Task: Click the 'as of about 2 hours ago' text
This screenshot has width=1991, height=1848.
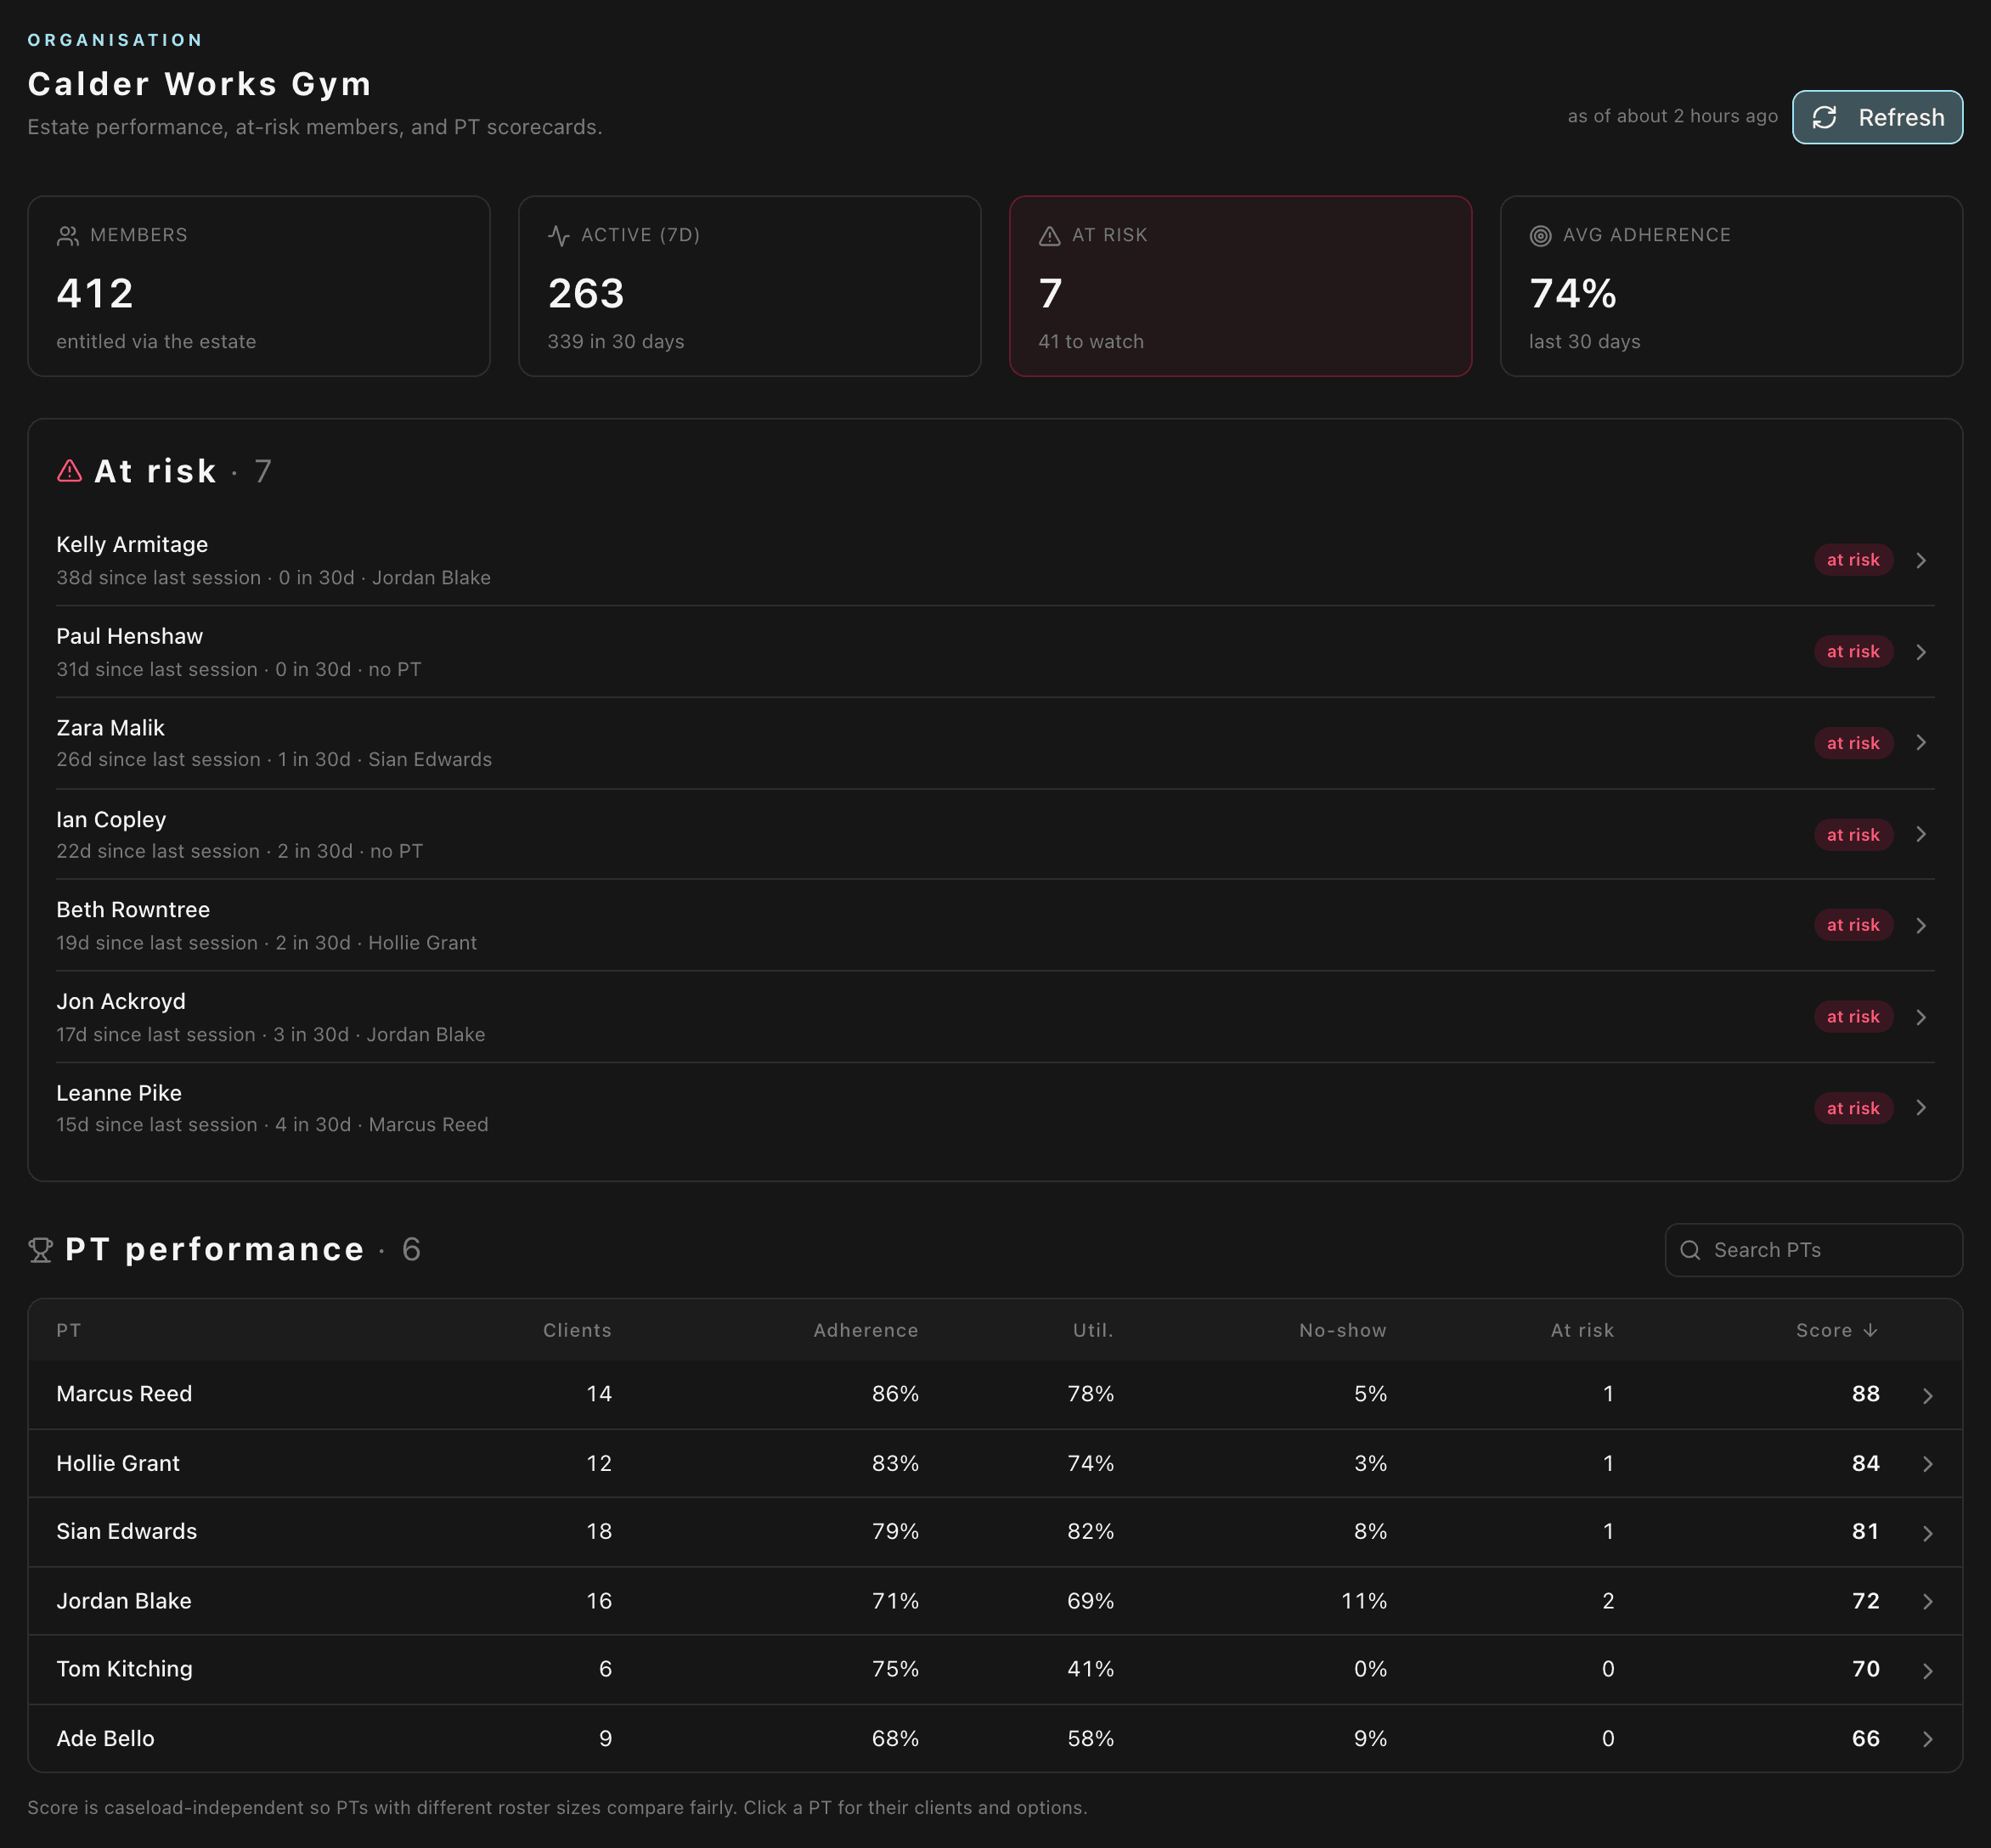Action: pos(1672,116)
